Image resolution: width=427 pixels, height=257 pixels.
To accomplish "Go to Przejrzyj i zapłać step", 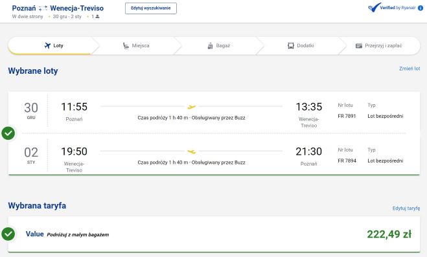I will tap(379, 46).
